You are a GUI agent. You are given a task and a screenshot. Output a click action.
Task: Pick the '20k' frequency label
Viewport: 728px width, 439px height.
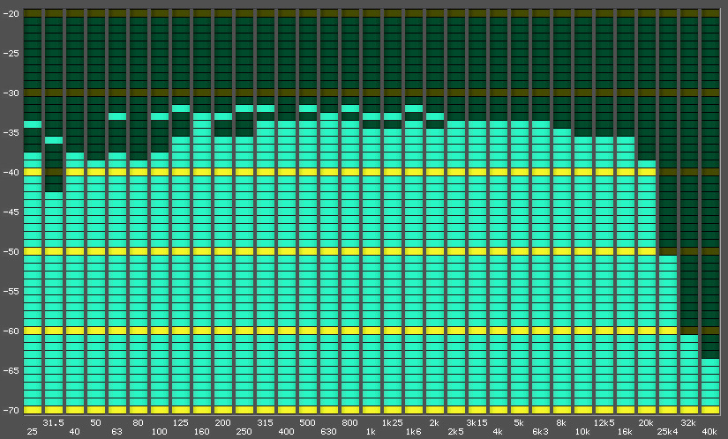tap(646, 423)
